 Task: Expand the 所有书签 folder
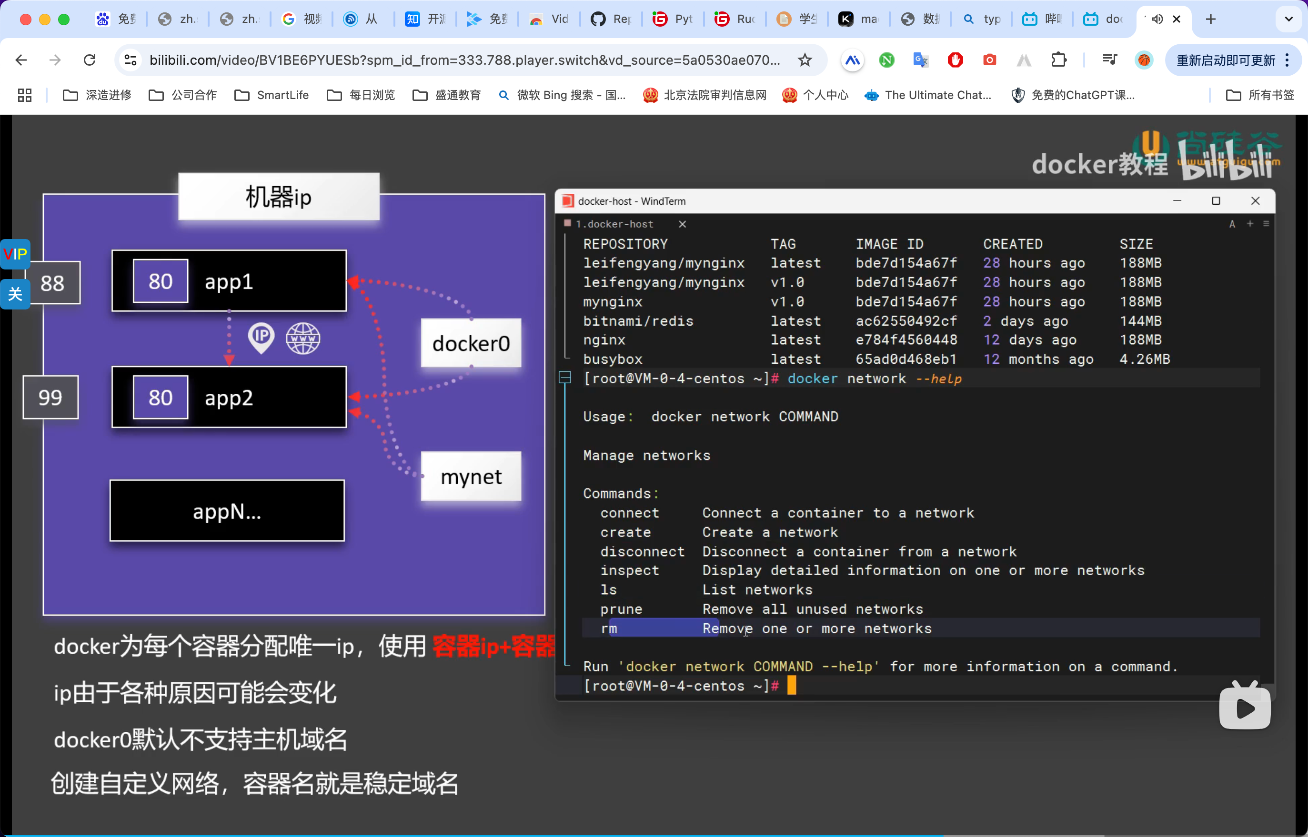point(1261,95)
